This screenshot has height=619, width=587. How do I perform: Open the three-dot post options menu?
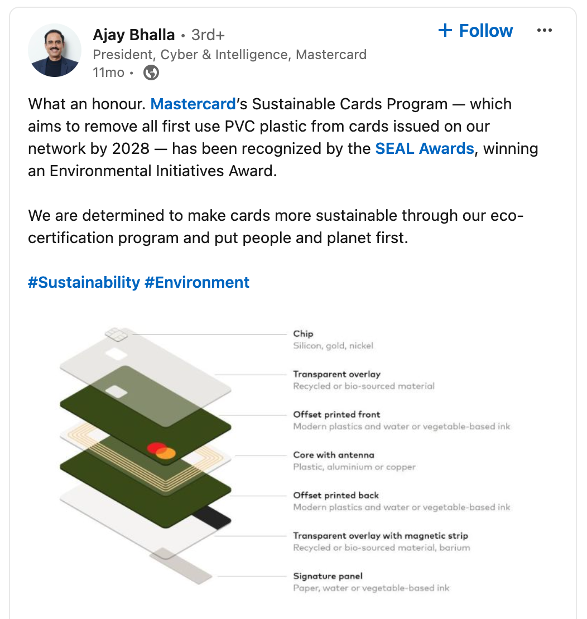point(545,31)
